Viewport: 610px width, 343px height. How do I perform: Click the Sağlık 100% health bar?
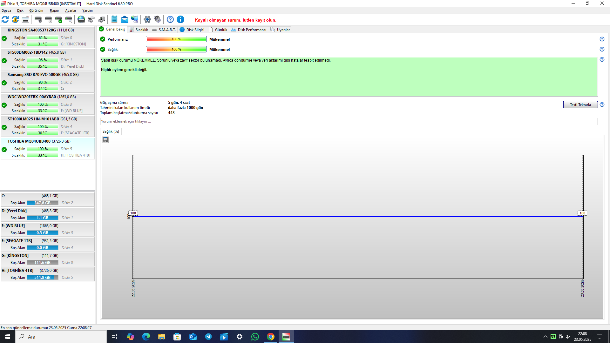pyautogui.click(x=176, y=49)
